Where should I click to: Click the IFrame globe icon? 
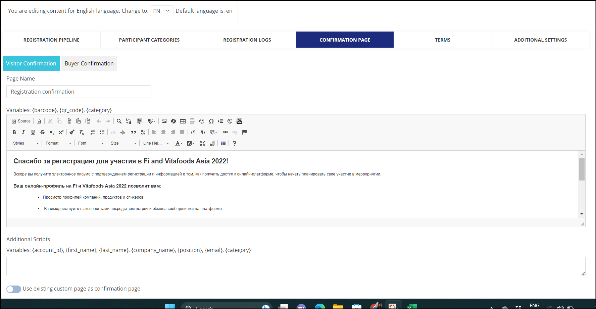pyautogui.click(x=230, y=121)
